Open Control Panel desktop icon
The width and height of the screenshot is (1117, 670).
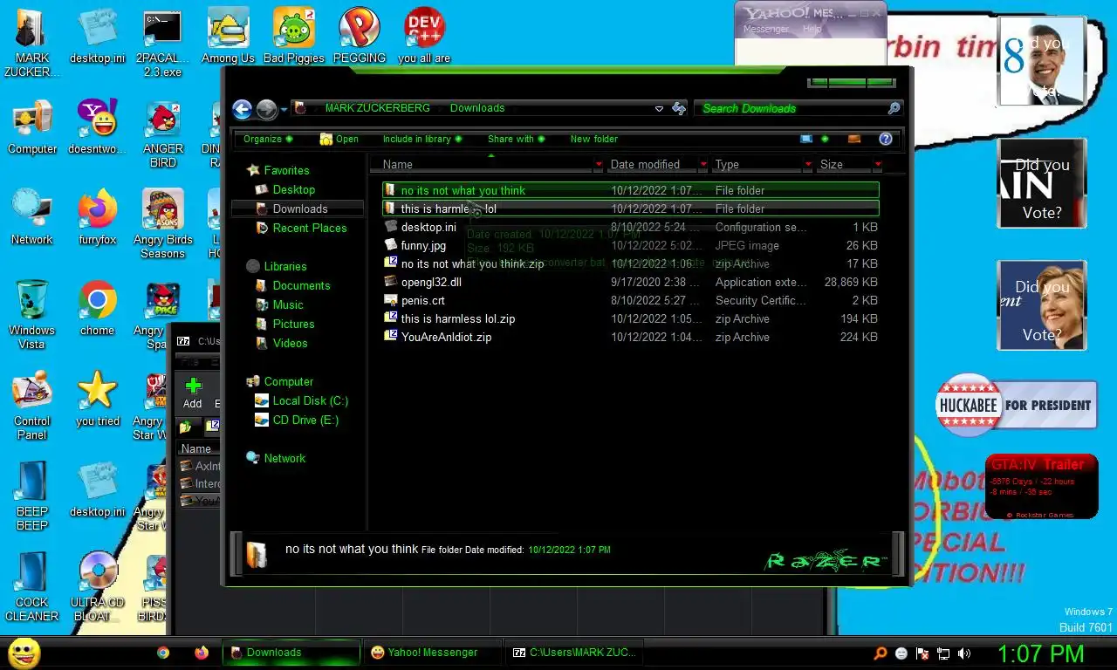click(31, 407)
